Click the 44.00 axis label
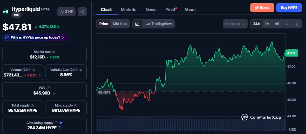The image size is (306, 134). (x=291, y=116)
